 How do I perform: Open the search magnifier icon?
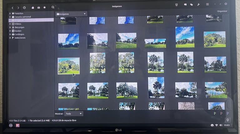53,7
